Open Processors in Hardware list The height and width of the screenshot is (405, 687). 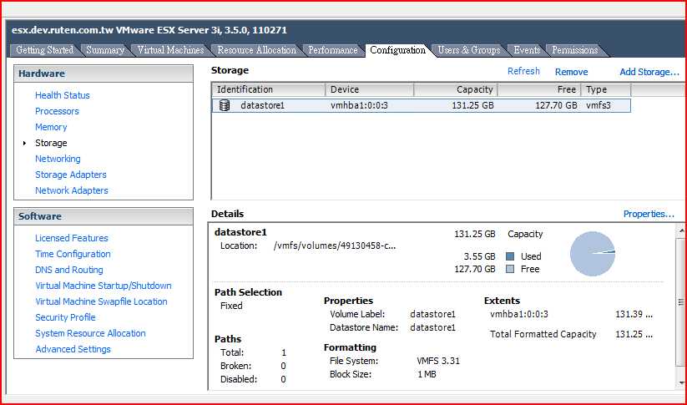57,111
